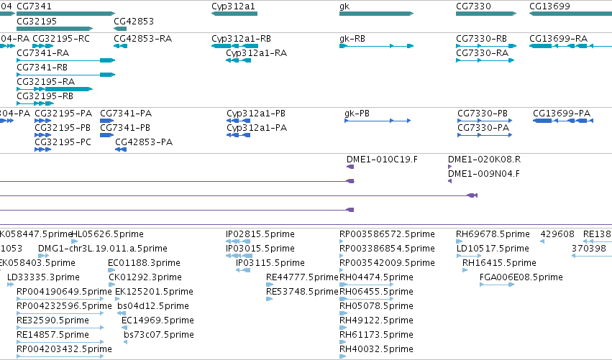Click the CG42853-PA protein label
612x360 pixels.
coord(144,142)
